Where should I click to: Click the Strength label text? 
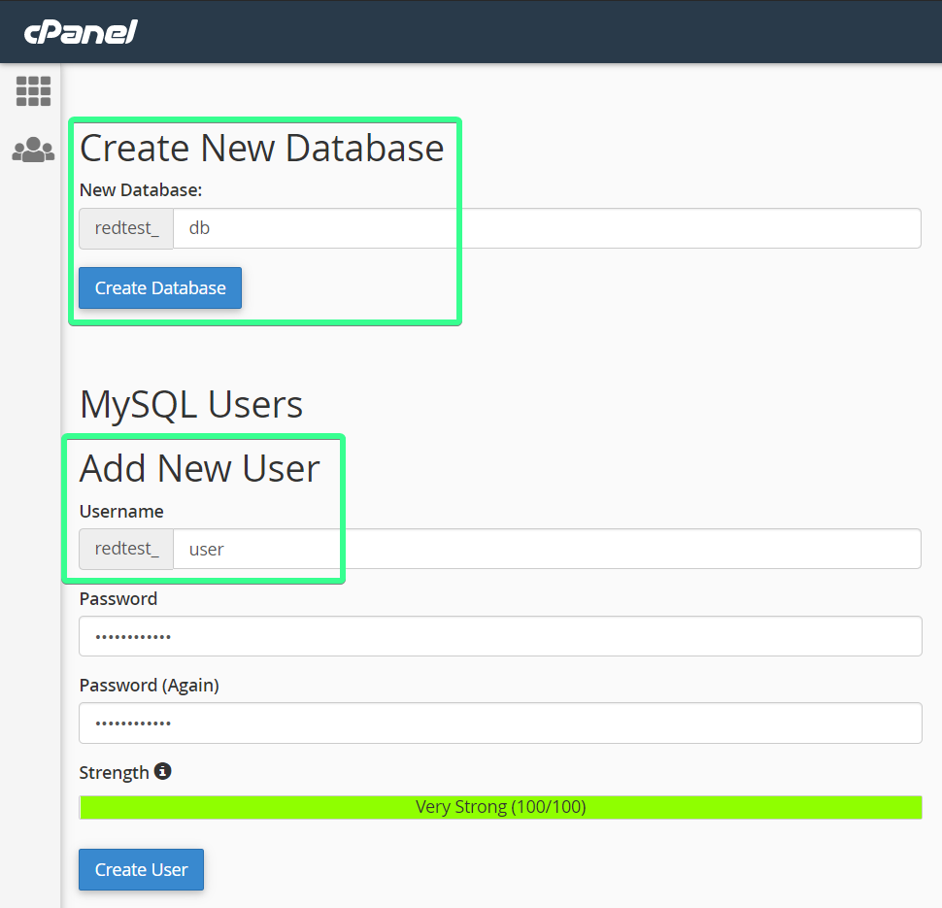tap(115, 772)
